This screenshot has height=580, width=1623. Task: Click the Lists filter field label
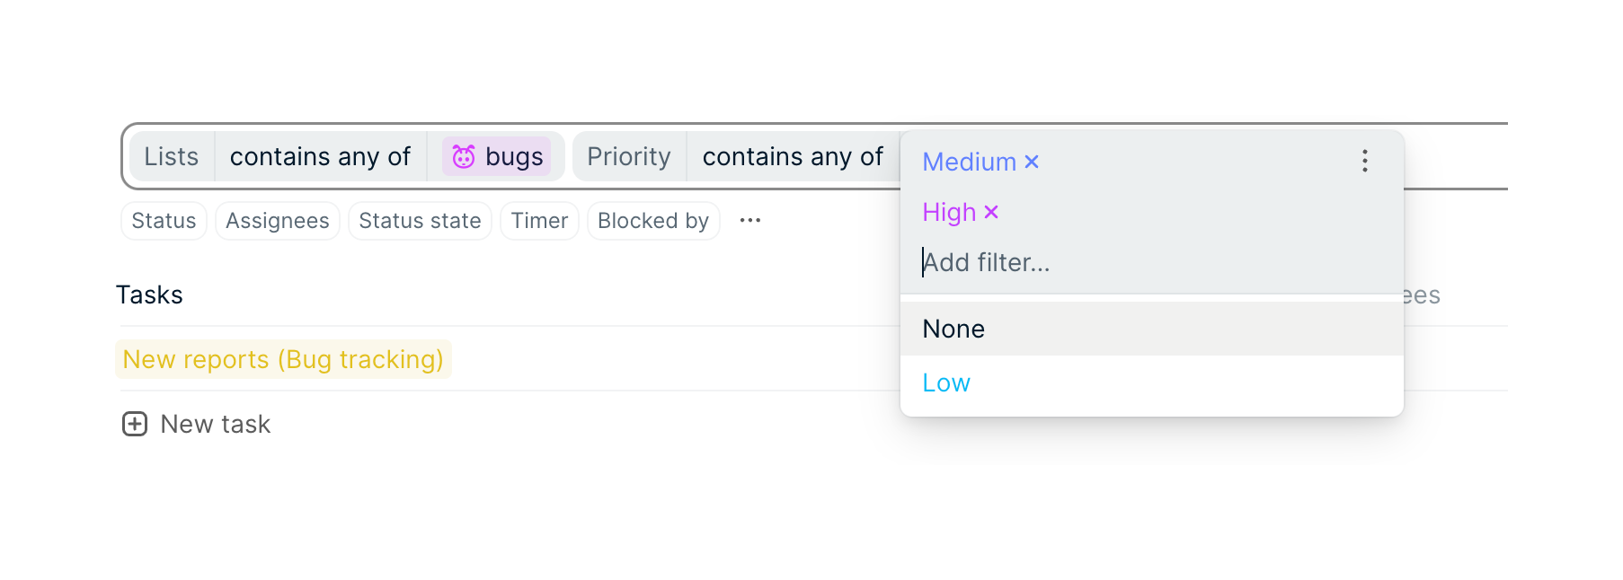pos(172,157)
